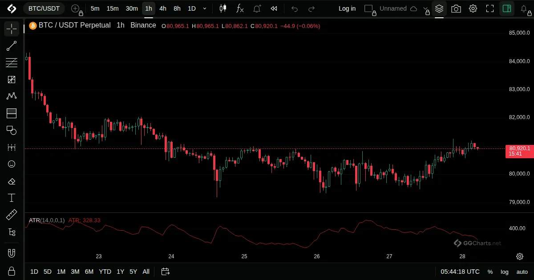
Task: Toggle magnet snap mode
Action: click(12, 253)
